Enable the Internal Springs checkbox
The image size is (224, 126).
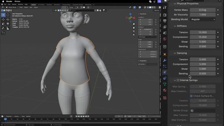pos(178,80)
